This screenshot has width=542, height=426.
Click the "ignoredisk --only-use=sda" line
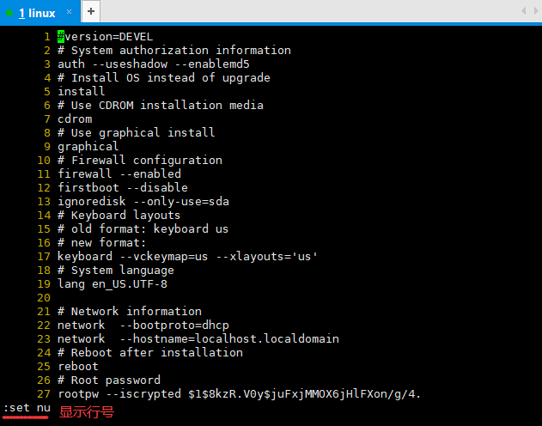(x=143, y=201)
